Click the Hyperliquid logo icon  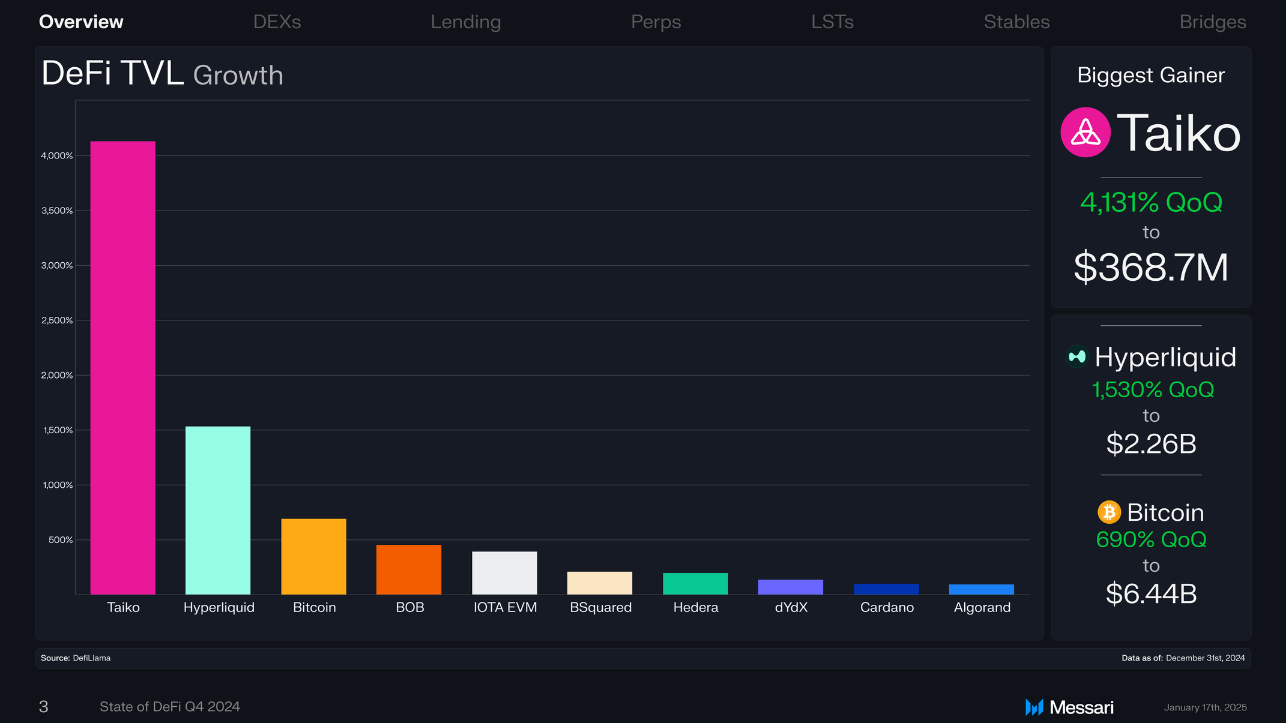[x=1077, y=357]
